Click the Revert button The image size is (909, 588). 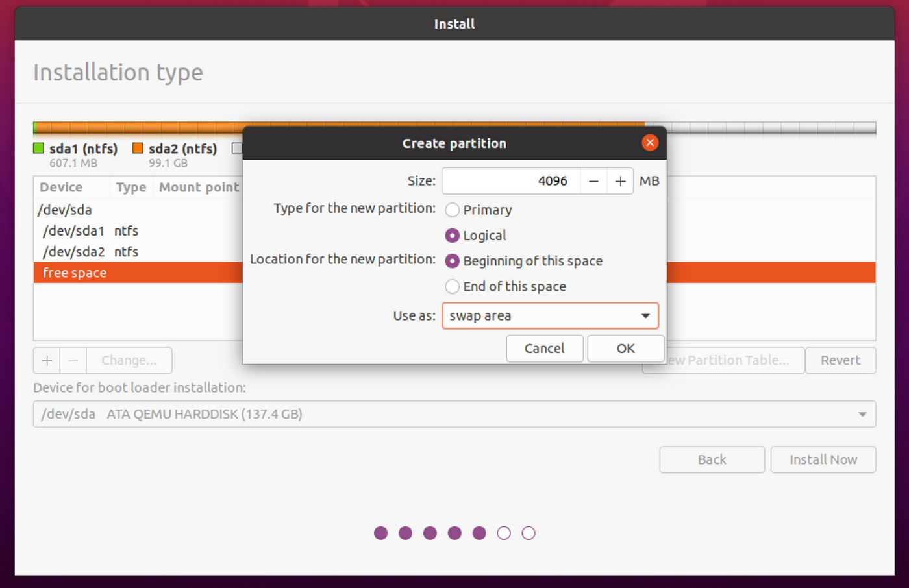840,360
